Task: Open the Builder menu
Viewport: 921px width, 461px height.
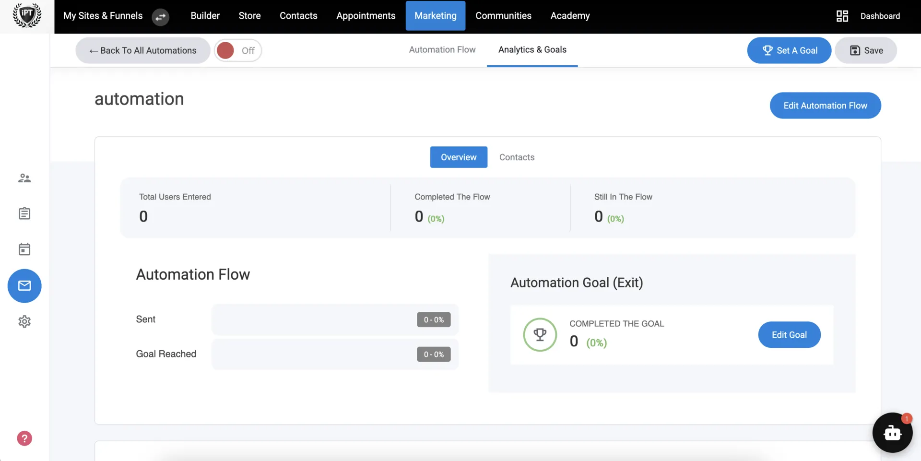Action: click(205, 16)
